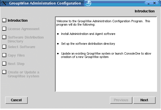Click the Previous button
This screenshot has height=110, width=161.
coord(121,100)
